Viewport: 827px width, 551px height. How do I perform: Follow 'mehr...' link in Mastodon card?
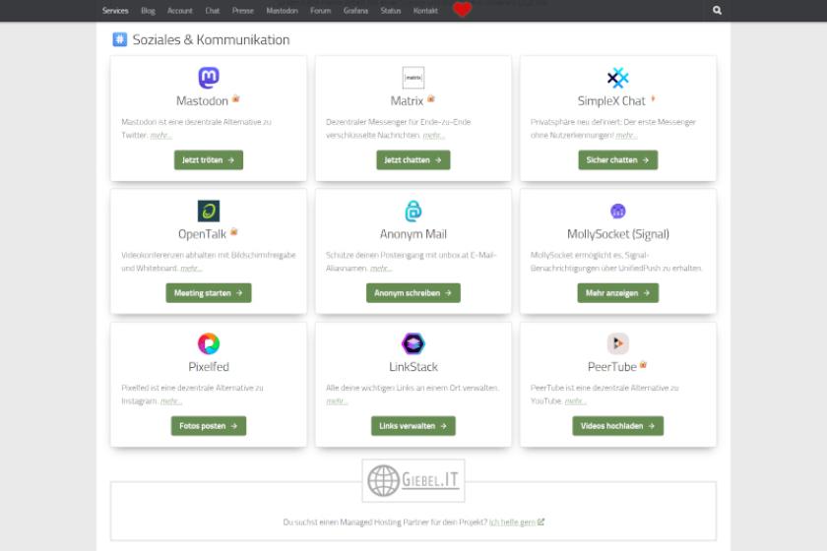pos(160,136)
